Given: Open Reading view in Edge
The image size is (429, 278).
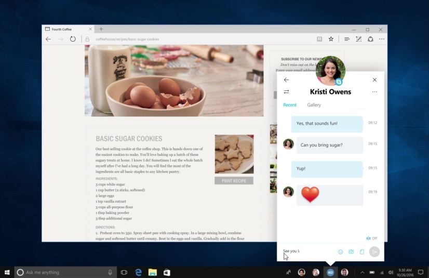Looking at the screenshot, I should [319, 39].
